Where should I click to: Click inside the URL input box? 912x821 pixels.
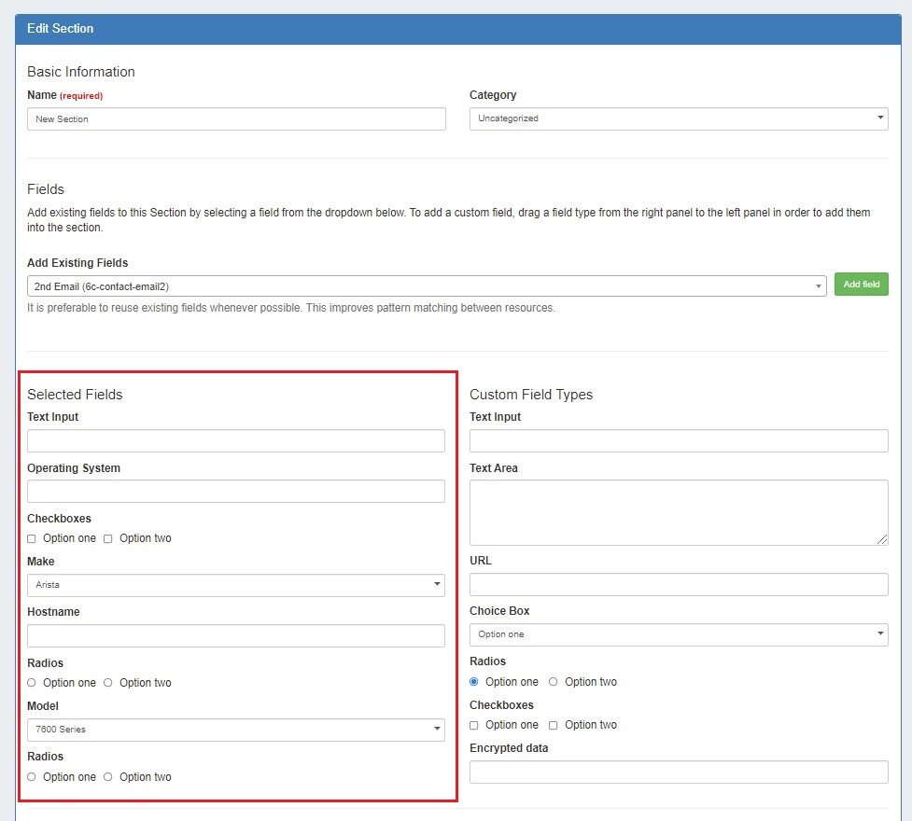click(678, 585)
